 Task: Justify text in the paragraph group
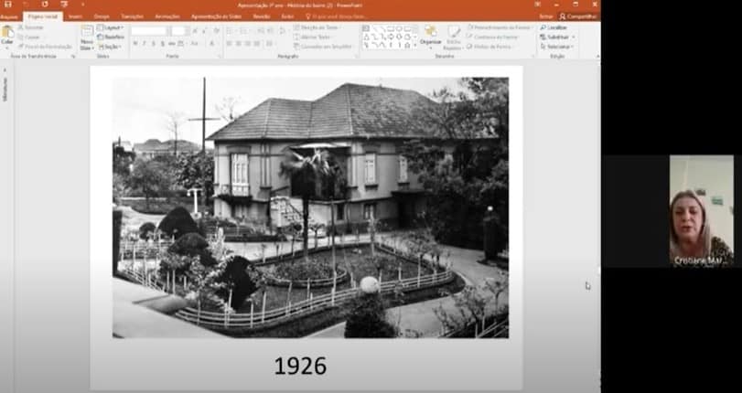(x=257, y=44)
